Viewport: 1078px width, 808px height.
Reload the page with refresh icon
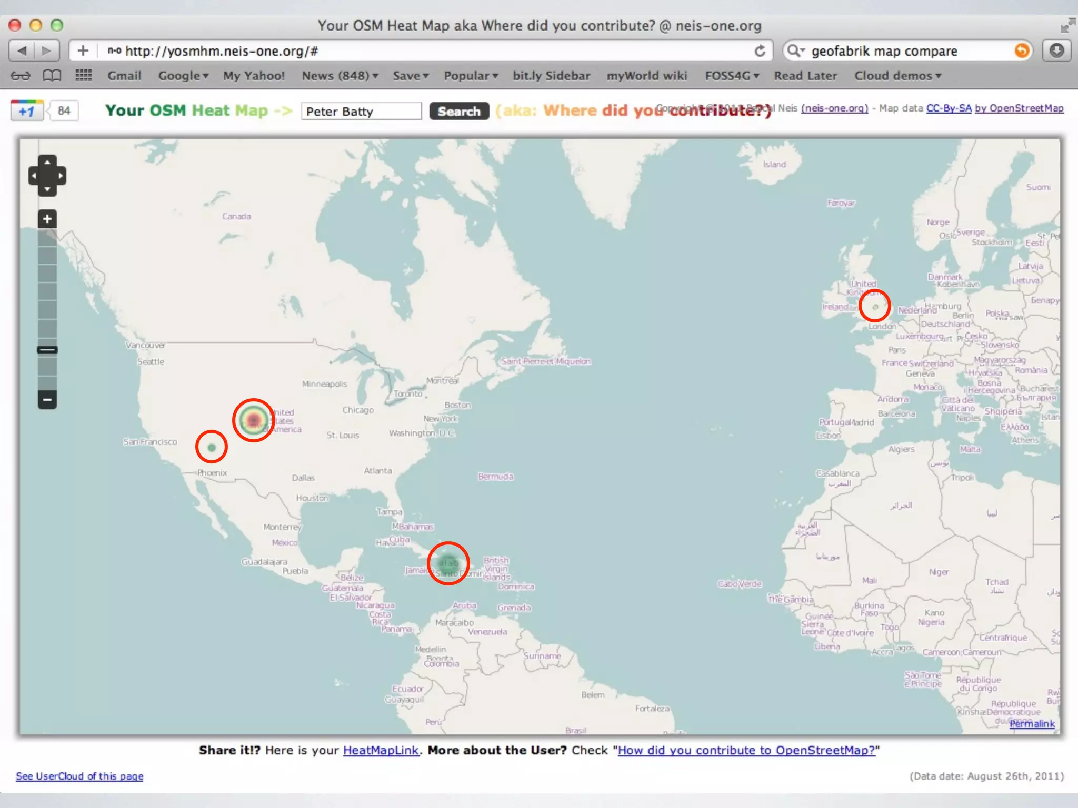(x=760, y=51)
